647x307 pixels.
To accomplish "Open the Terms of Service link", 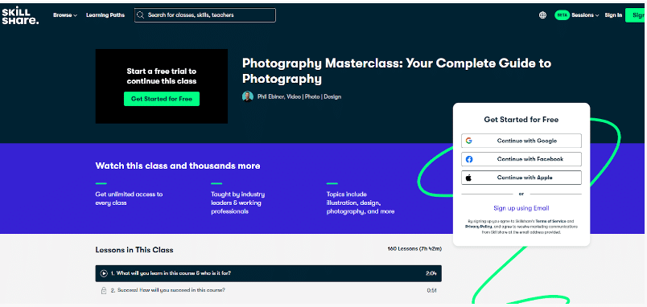I will (x=551, y=221).
